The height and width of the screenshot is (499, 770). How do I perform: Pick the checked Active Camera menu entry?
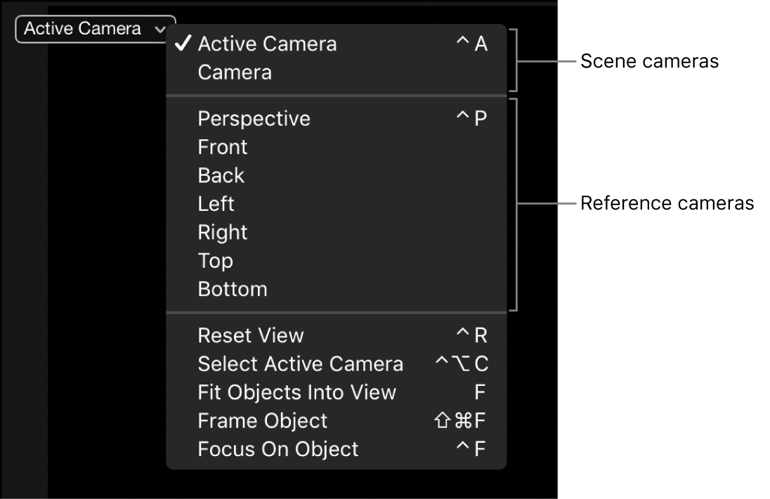(x=267, y=44)
